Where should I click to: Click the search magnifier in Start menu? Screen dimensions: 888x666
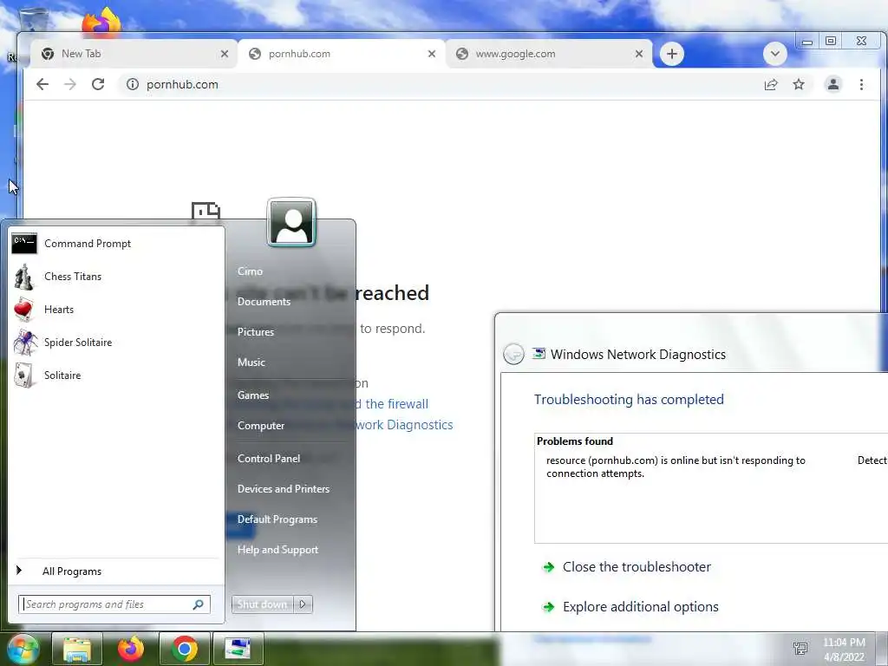click(x=199, y=604)
